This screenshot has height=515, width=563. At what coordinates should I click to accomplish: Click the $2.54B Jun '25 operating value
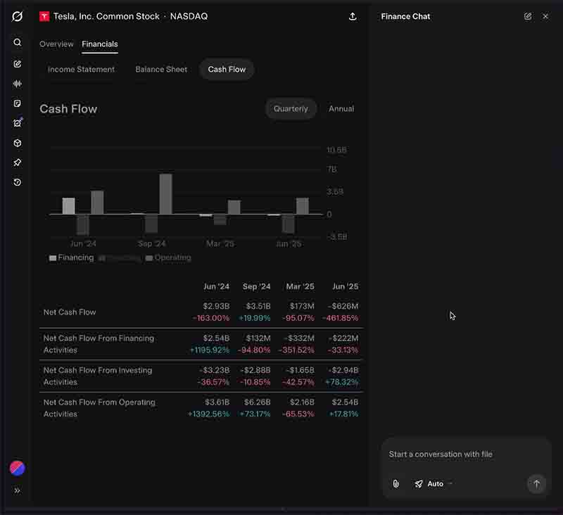[x=345, y=402]
